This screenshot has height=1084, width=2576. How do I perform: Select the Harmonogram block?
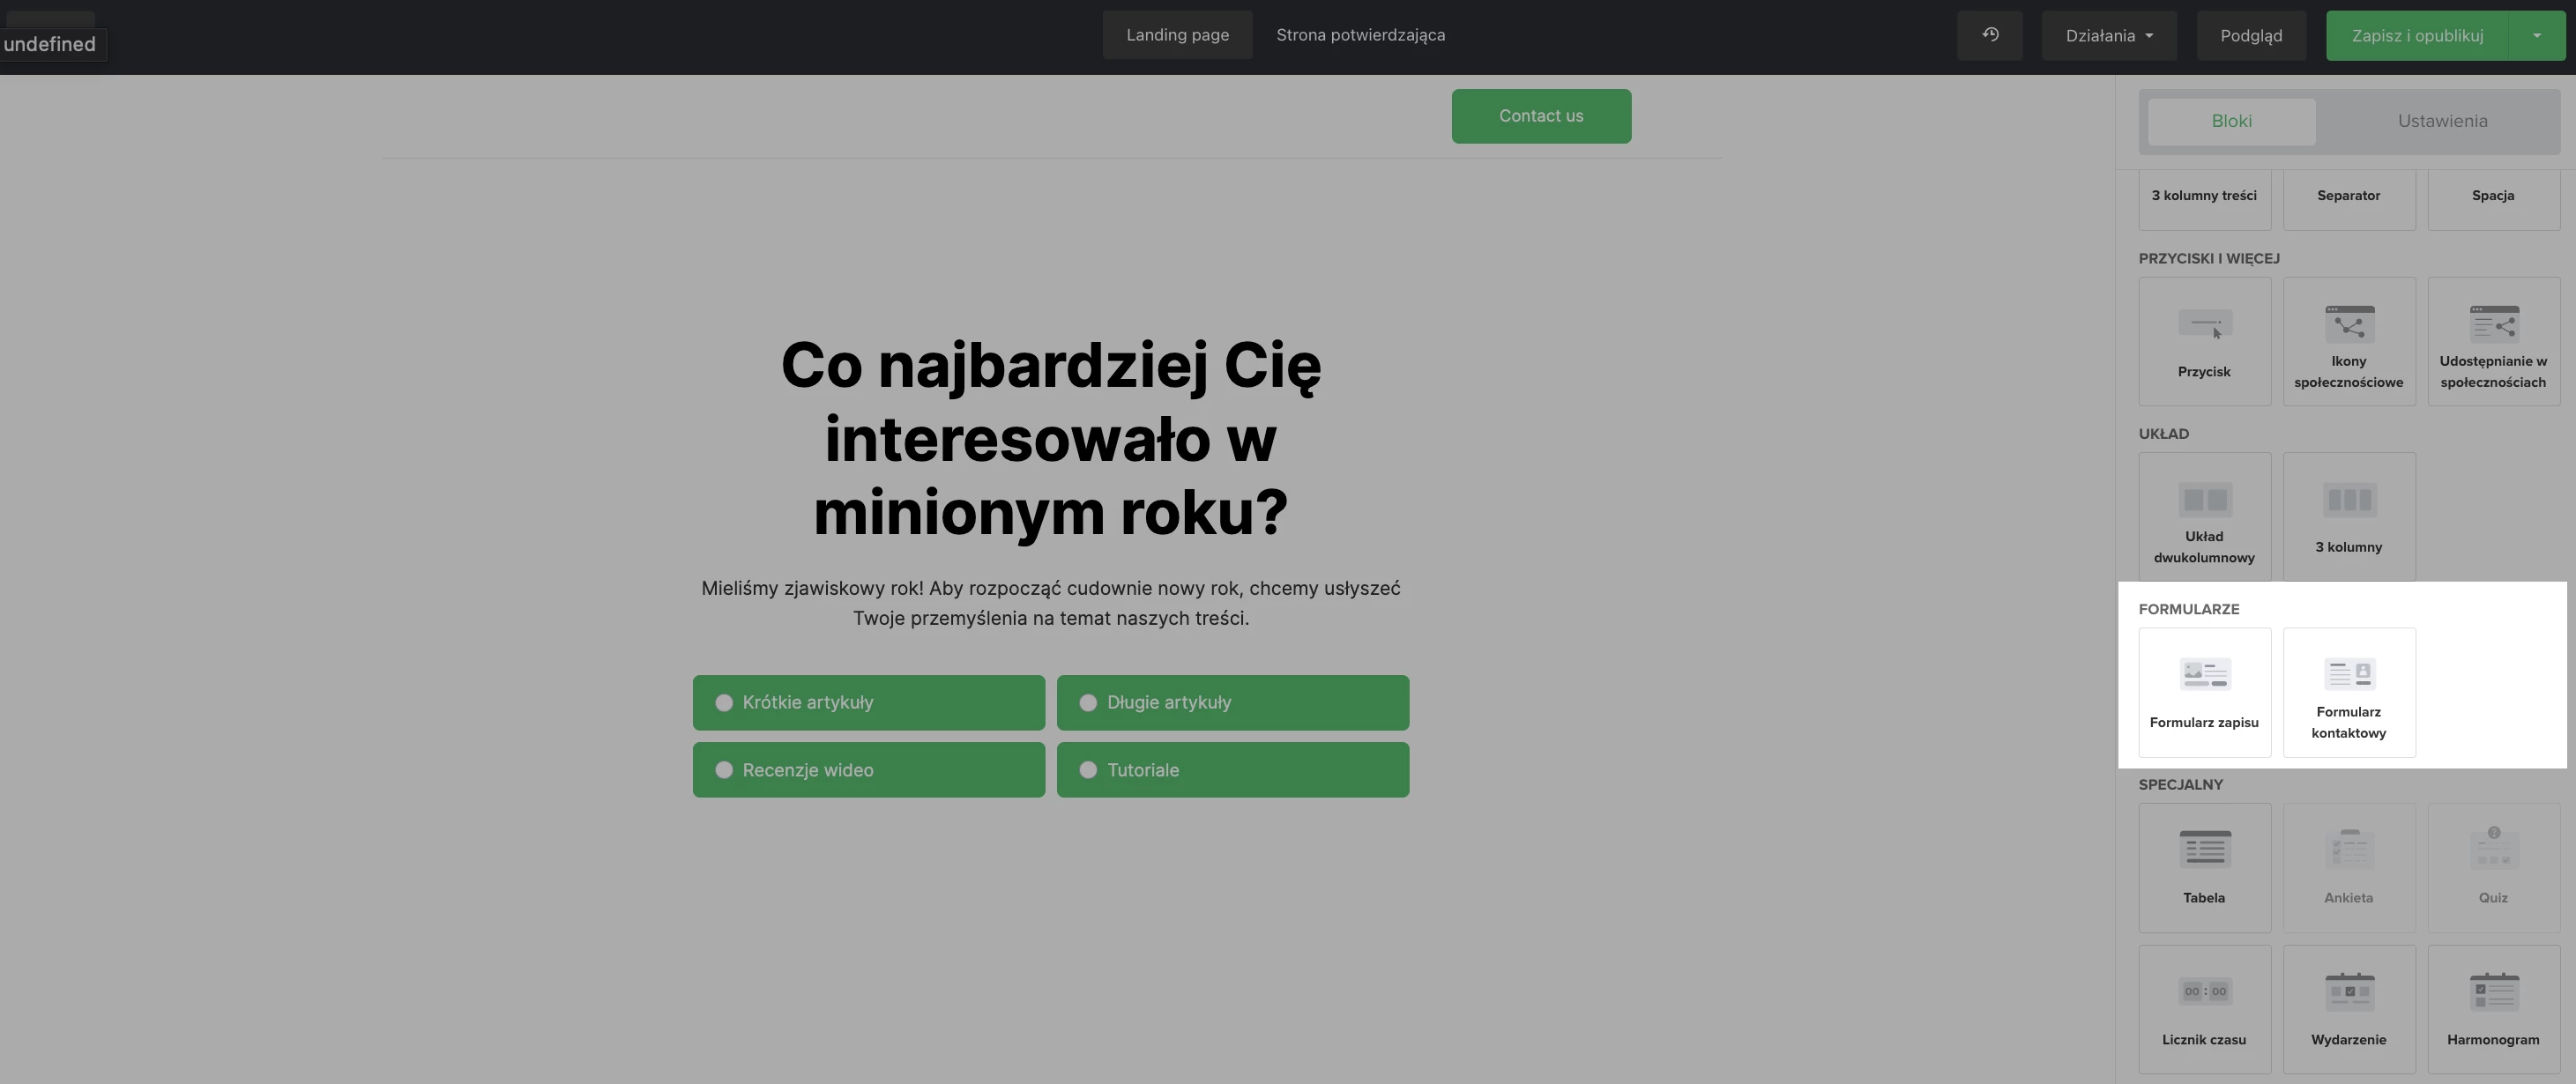2493,1008
